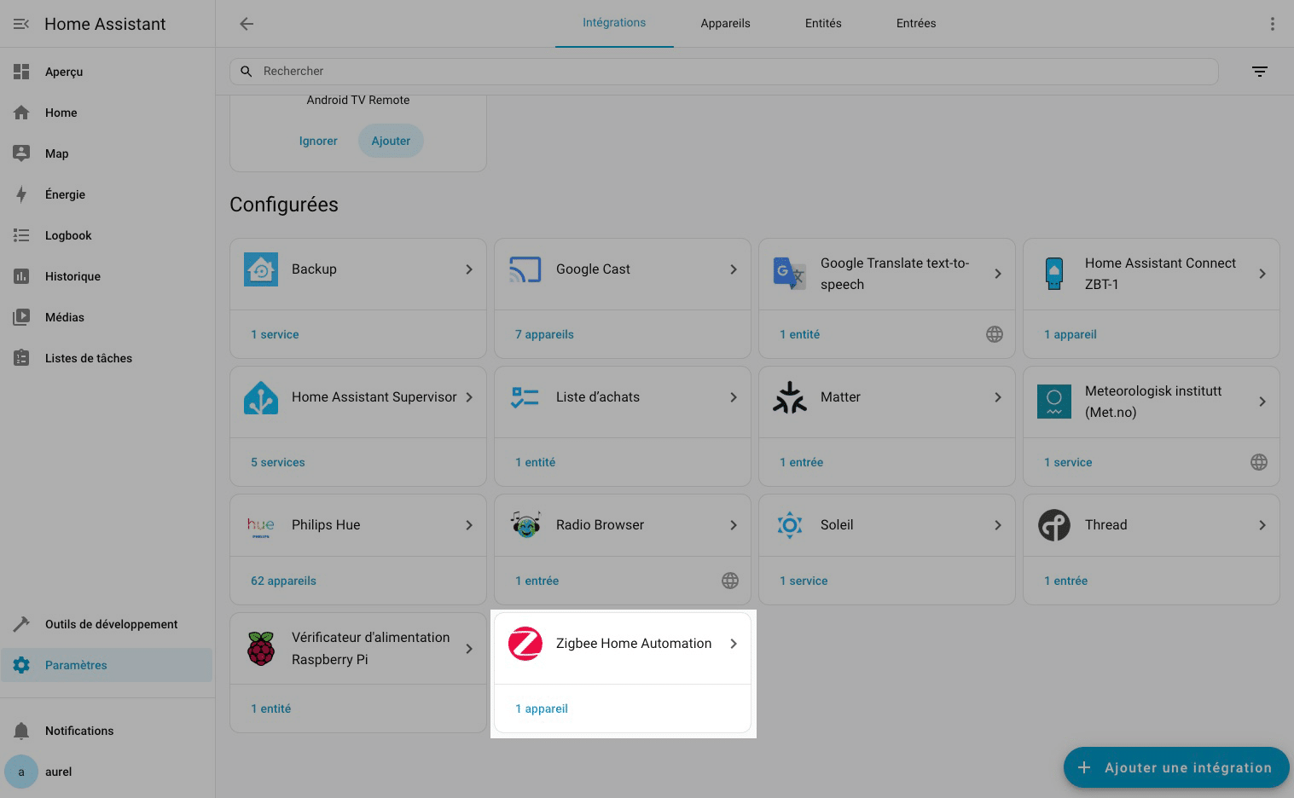Screen dimensions: 1294x798
Task: Click the Philips Hue logo icon
Action: pos(261,525)
